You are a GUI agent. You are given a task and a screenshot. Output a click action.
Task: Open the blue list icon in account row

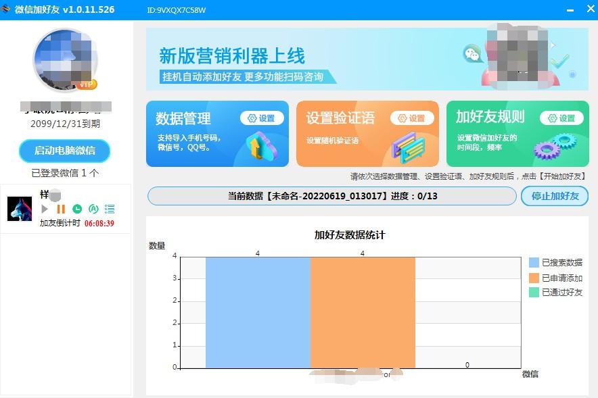110,209
